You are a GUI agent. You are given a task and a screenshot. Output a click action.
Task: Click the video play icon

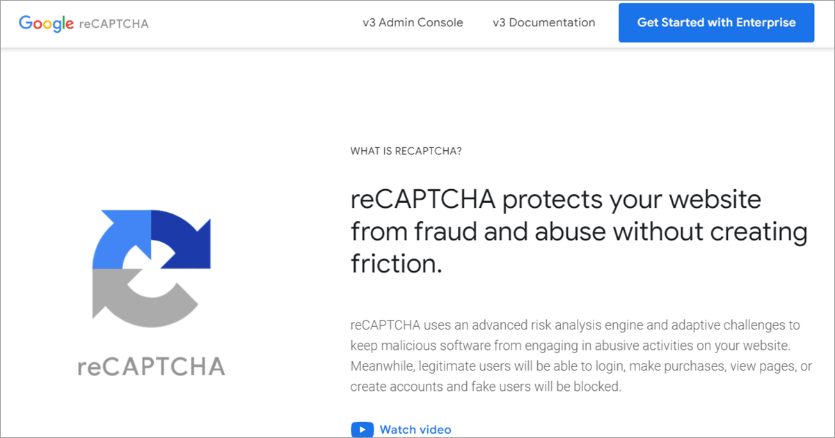tap(362, 430)
